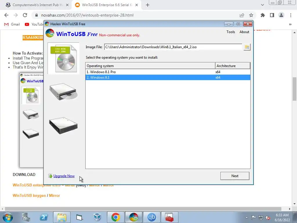Click the Action Center flag icon

[x=253, y=217]
